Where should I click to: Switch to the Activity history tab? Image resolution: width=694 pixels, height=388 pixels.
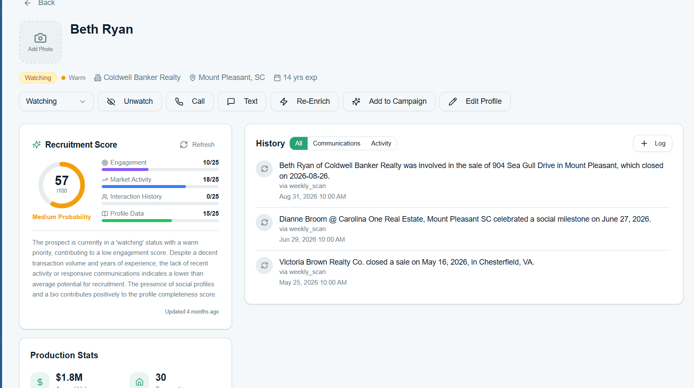[381, 143]
